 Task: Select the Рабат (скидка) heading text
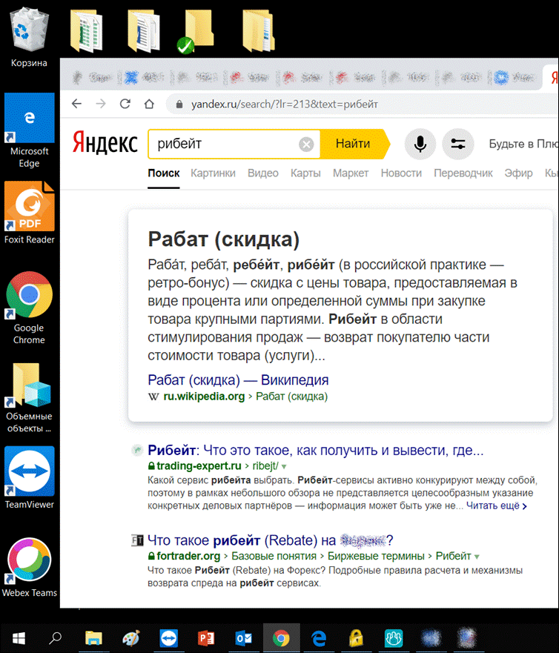coord(224,239)
